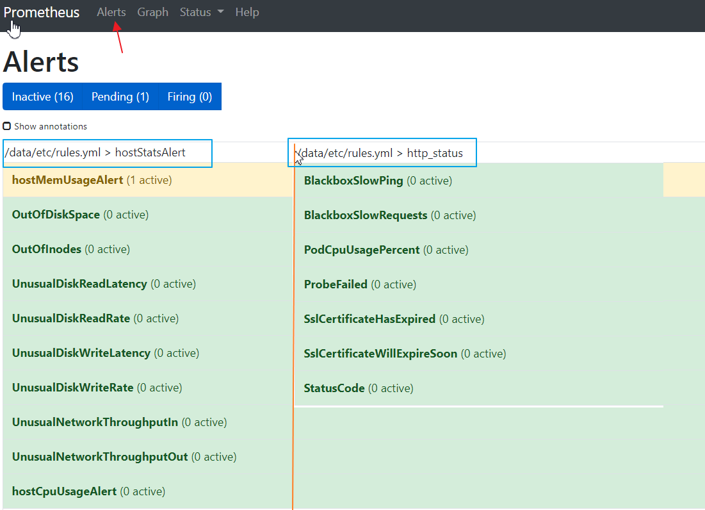Expand the SslCertificateHasExpired alert rule
This screenshot has width=705, height=510.
coord(479,319)
